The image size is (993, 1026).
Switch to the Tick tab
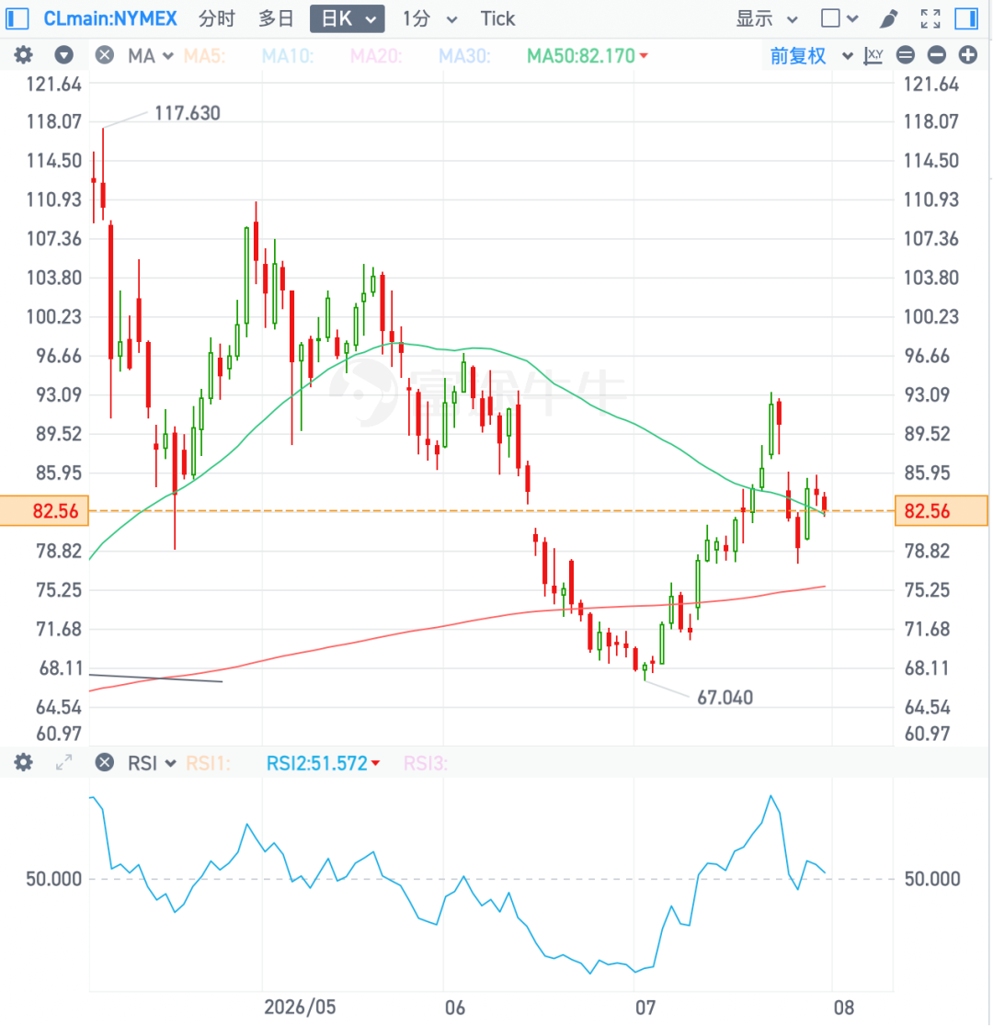497,19
